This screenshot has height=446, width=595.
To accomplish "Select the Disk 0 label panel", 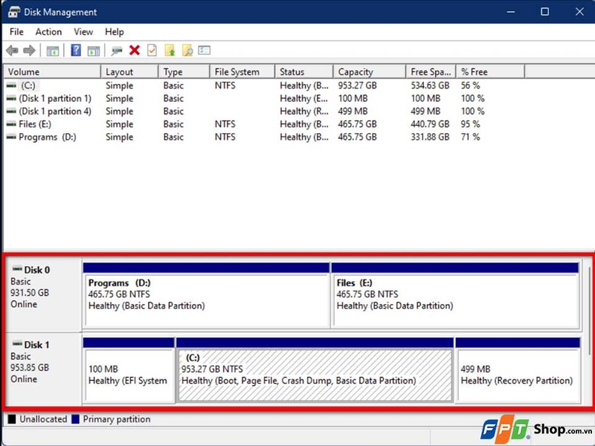I will click(x=43, y=295).
